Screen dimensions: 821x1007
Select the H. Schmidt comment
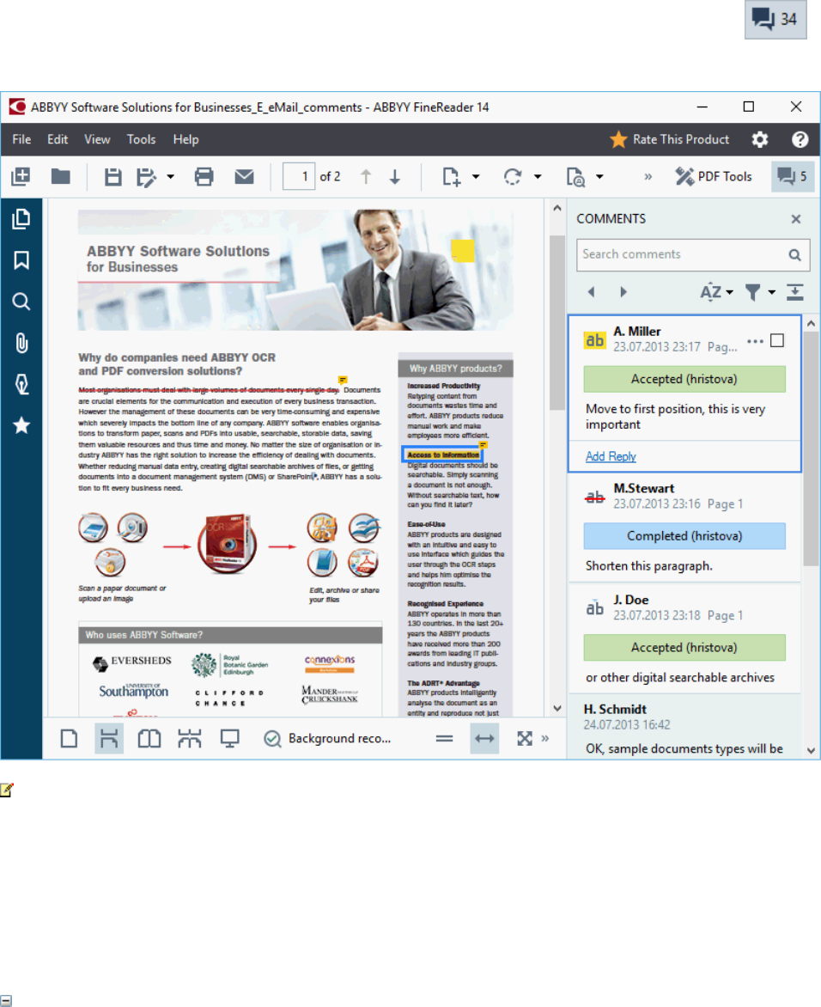point(684,727)
